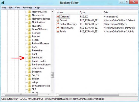Click the (Default) string value icon

58,16
